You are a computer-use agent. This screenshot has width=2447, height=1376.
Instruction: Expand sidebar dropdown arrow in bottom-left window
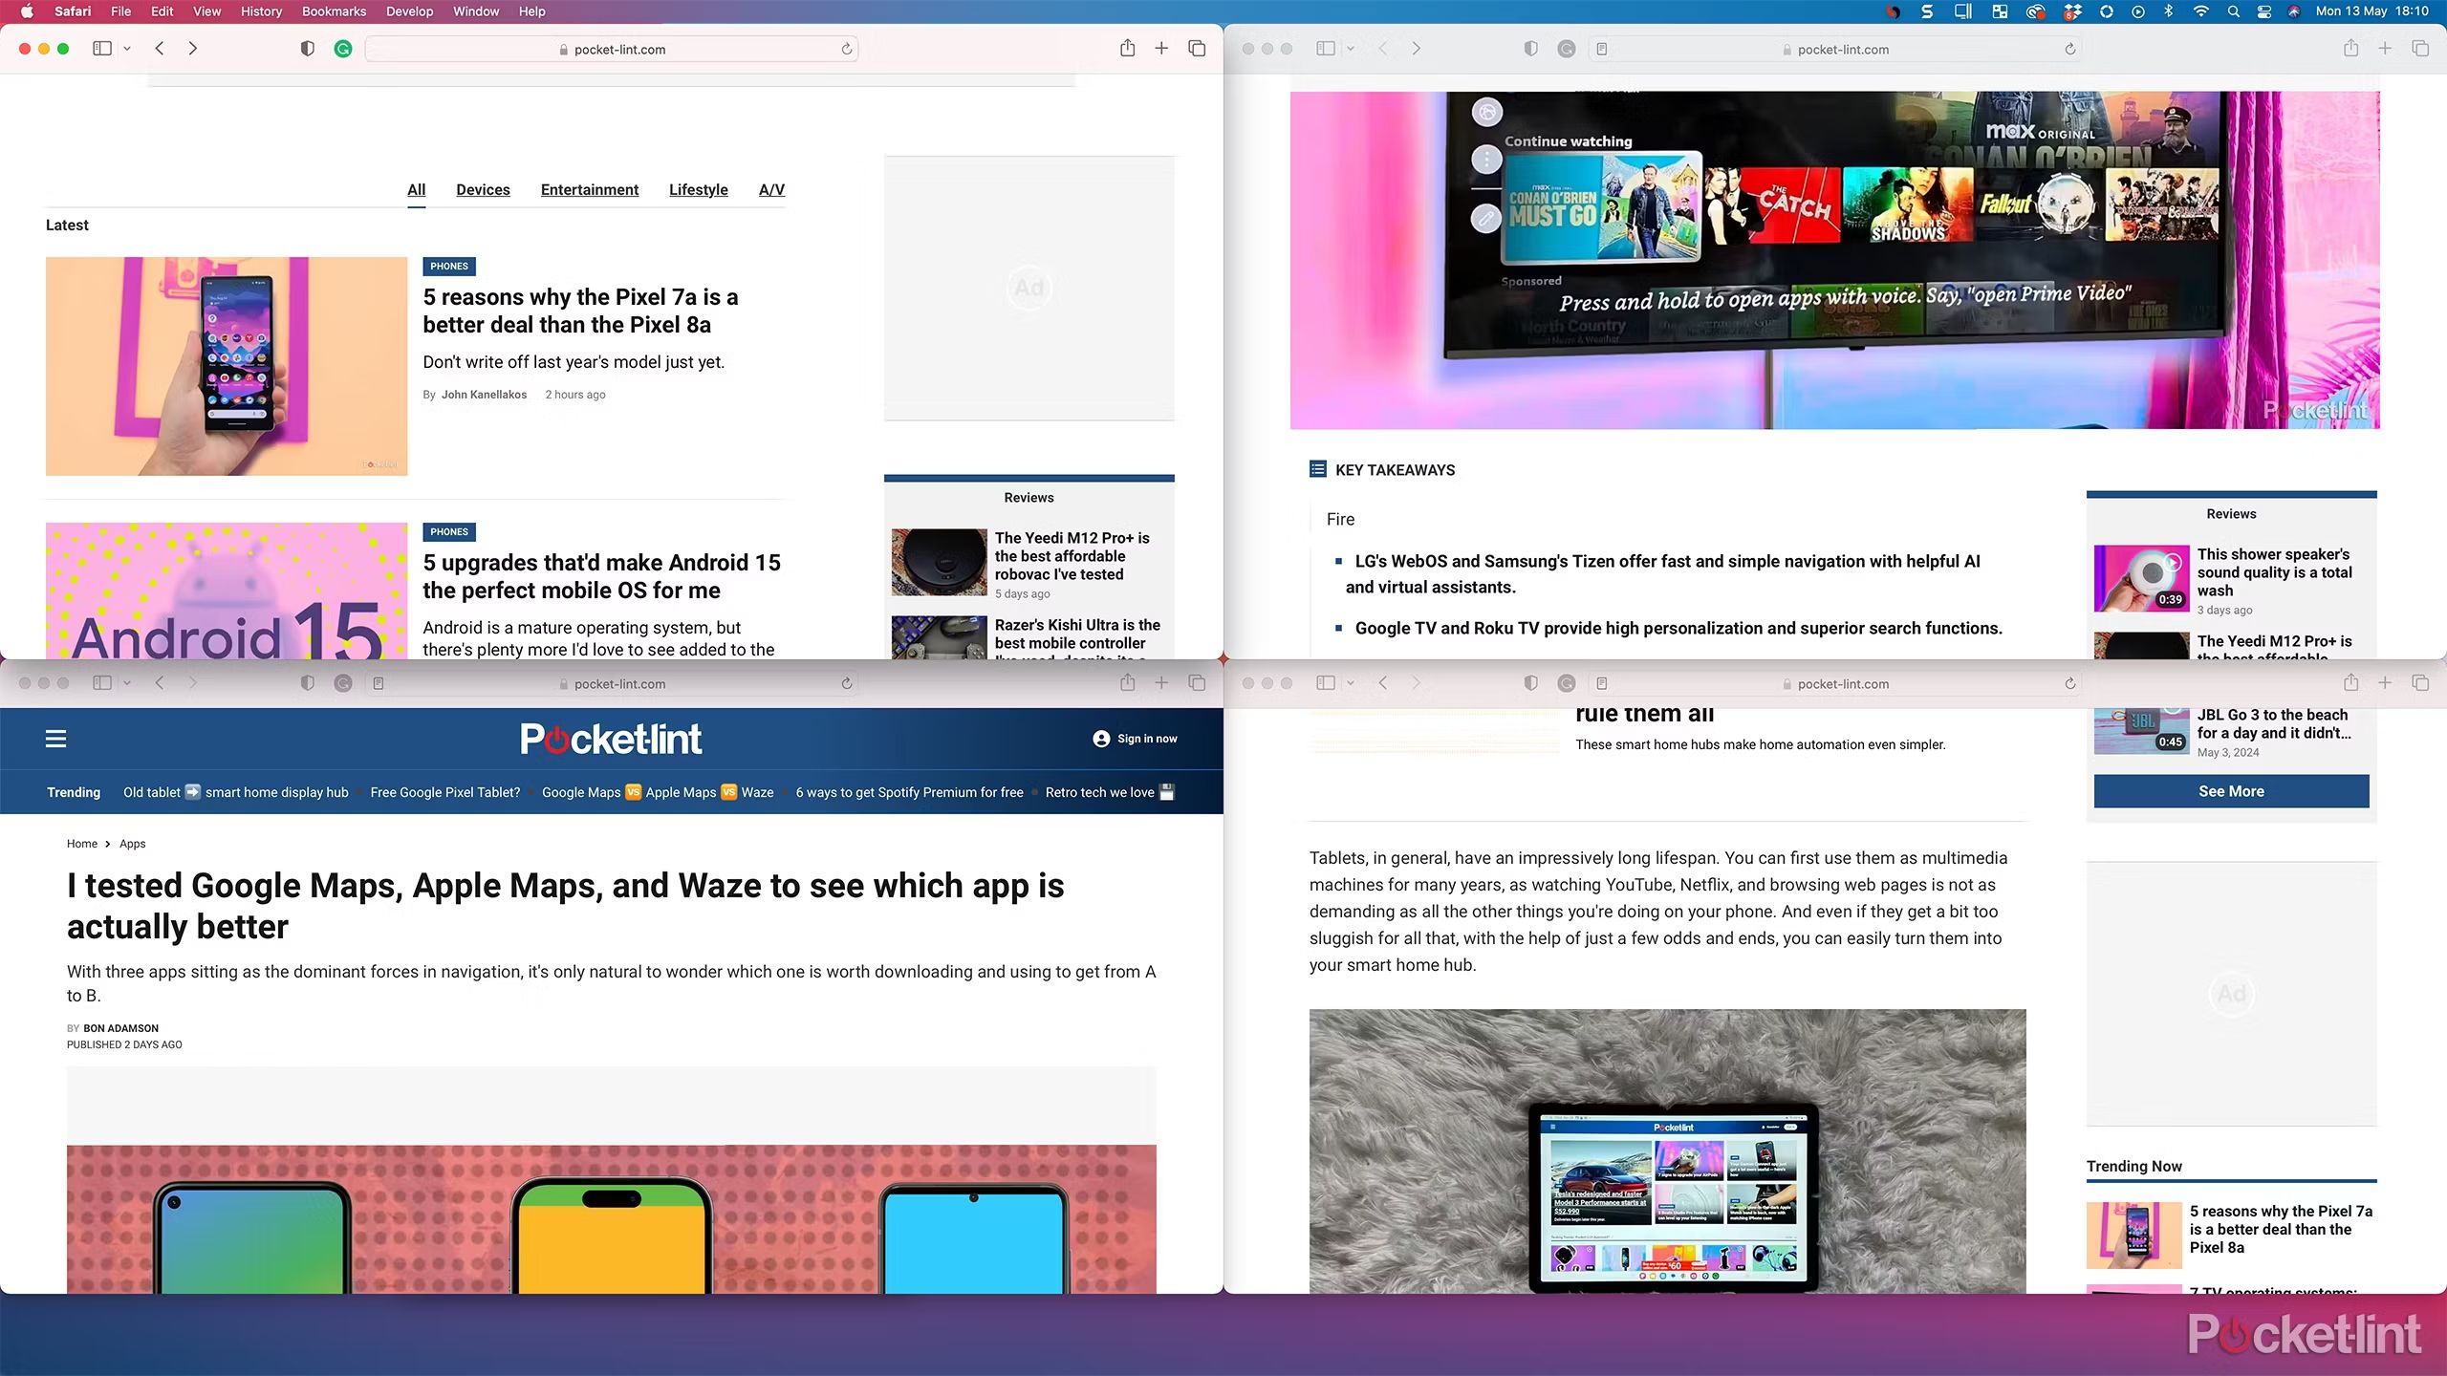coord(127,683)
